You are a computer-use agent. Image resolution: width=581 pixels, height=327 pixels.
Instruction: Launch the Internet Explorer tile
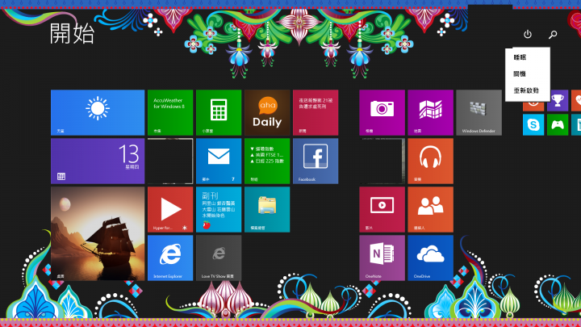[x=170, y=258]
